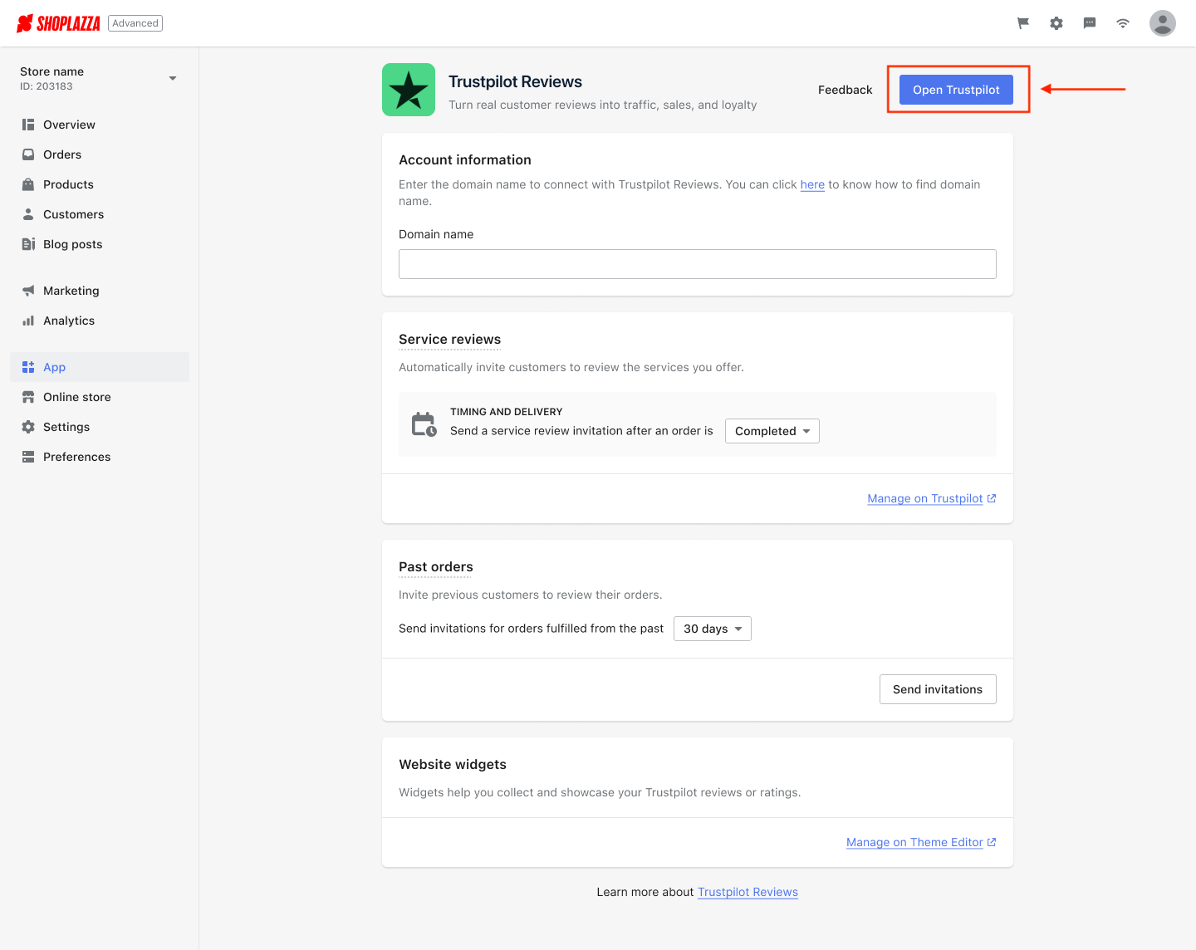Click the calendar clock timing icon
The width and height of the screenshot is (1196, 950).
pyautogui.click(x=424, y=424)
